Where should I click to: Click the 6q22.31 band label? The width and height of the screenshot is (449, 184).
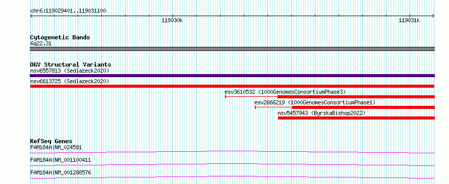coord(41,44)
